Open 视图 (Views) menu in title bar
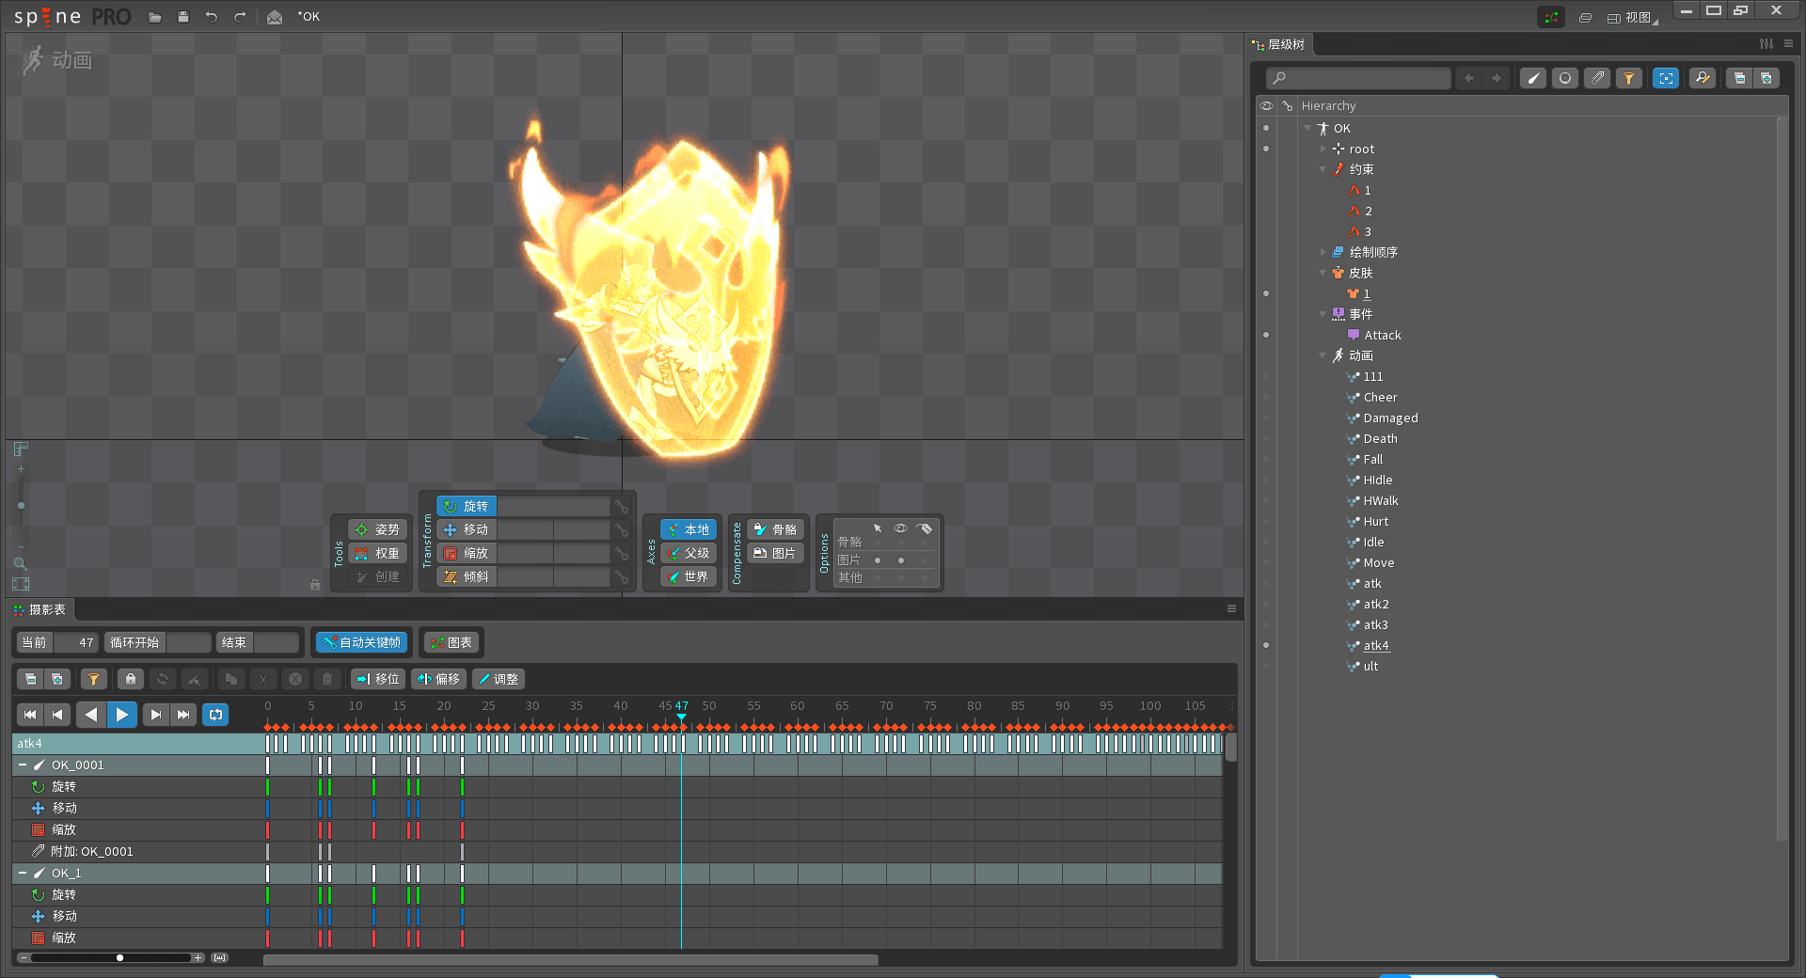 pos(1633,17)
